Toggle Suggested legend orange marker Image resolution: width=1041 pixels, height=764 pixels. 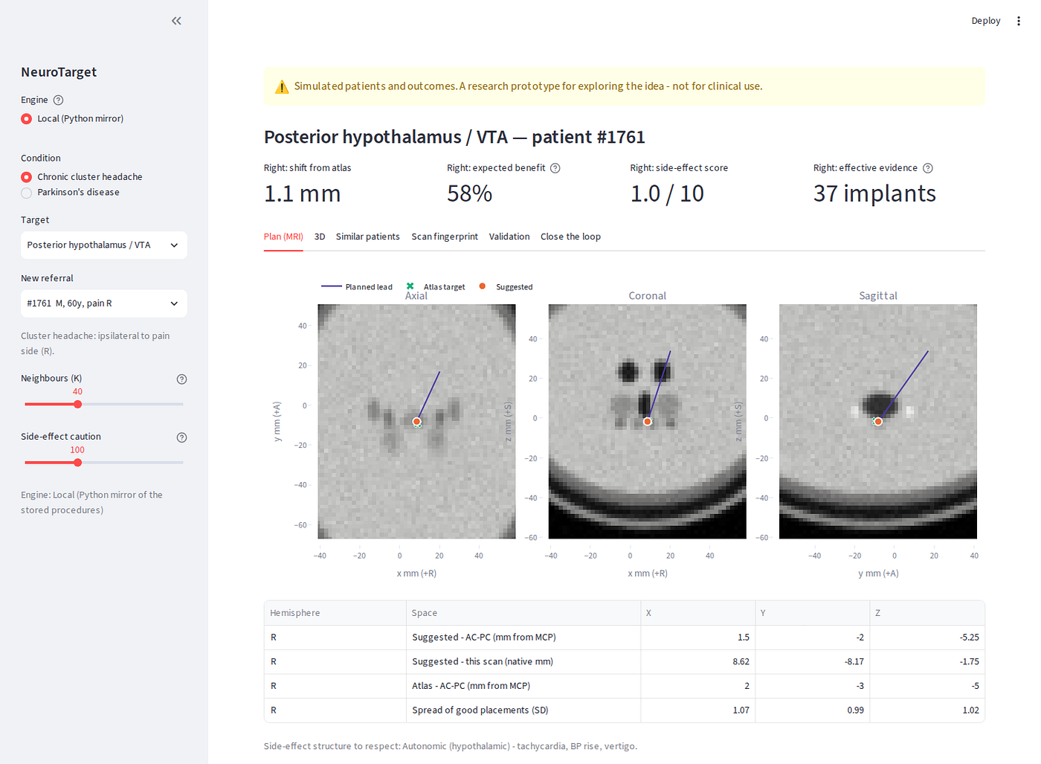point(483,286)
